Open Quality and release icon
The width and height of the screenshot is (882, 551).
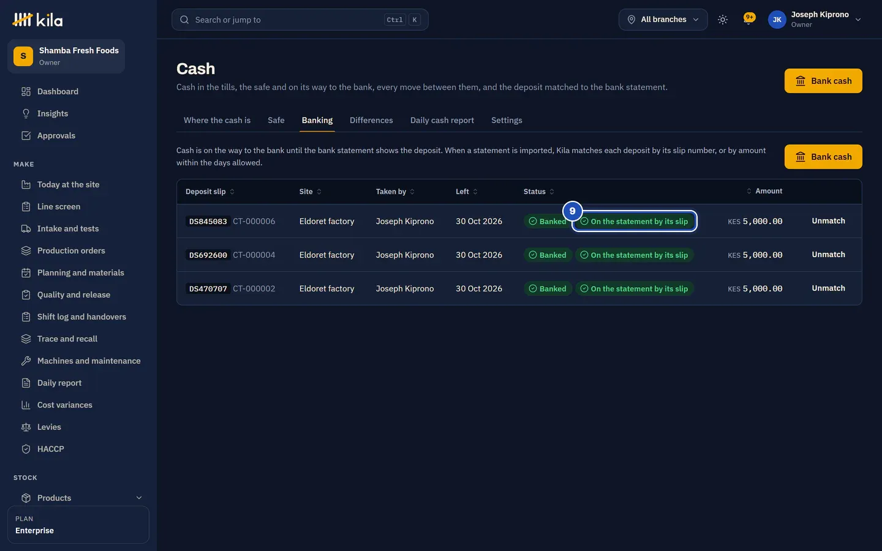pos(26,294)
